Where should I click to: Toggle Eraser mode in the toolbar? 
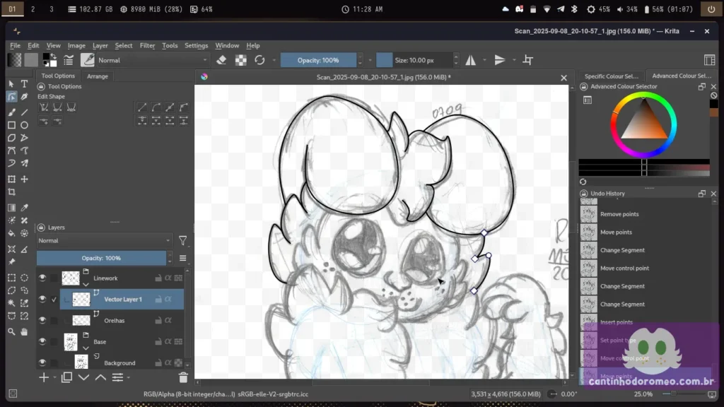221,60
